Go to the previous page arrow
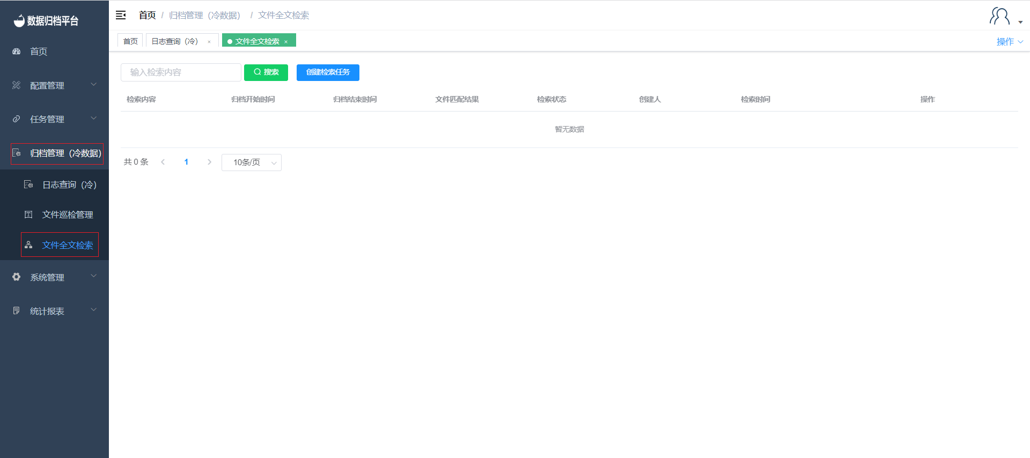Viewport: 1030px width, 458px height. [x=163, y=162]
